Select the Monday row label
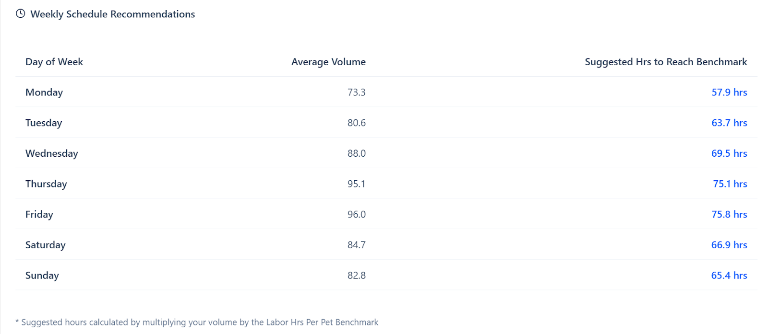 point(44,92)
